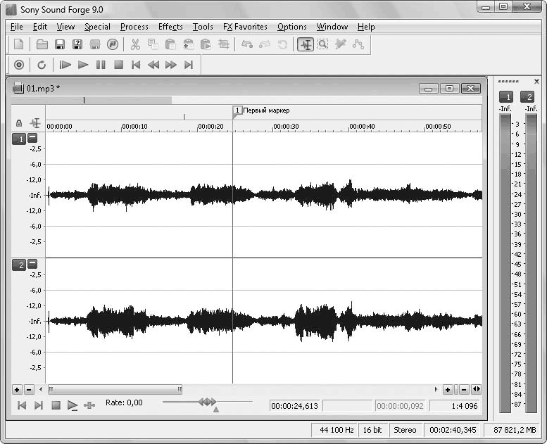Click the Open folder icon

(42, 44)
